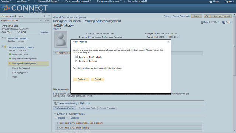This screenshot has width=236, height=133.
Task: Open the Overview link
Action: click(x=44, y=33)
